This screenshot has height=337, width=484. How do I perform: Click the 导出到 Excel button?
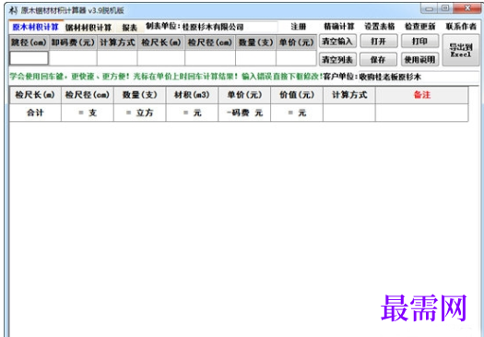[x=461, y=51]
